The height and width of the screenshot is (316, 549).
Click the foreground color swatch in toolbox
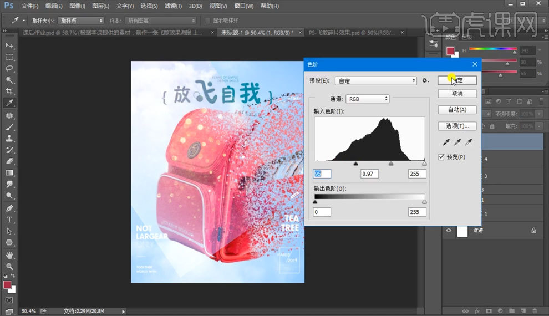click(7, 285)
